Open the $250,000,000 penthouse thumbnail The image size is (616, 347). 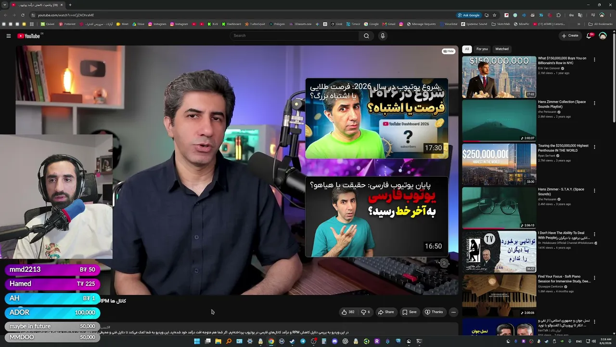[499, 164]
